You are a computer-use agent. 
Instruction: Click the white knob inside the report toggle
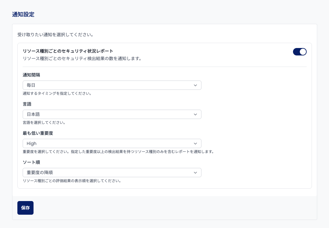point(303,52)
